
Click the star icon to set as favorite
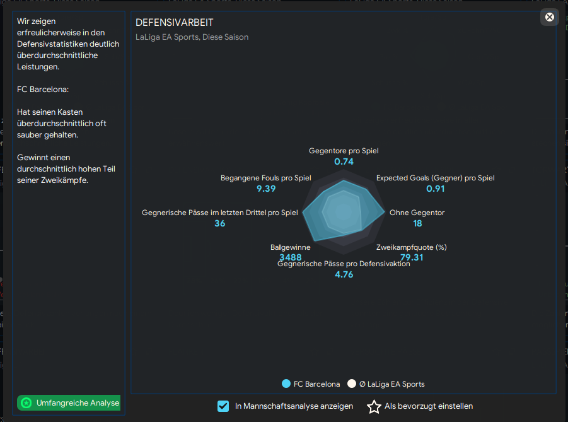[374, 407]
